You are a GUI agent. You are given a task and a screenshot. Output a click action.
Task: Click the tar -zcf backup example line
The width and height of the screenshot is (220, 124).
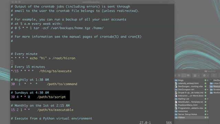tap(57, 28)
